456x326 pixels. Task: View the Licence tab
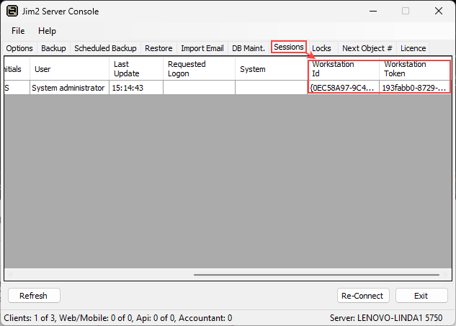coord(413,48)
